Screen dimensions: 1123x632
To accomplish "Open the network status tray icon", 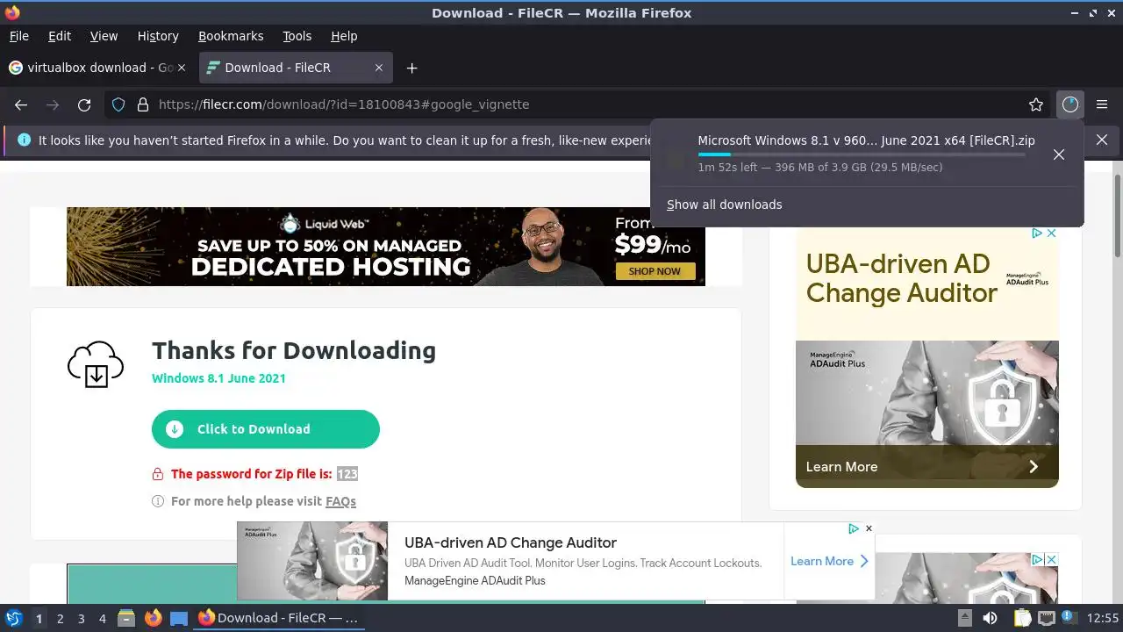I will [1047, 618].
